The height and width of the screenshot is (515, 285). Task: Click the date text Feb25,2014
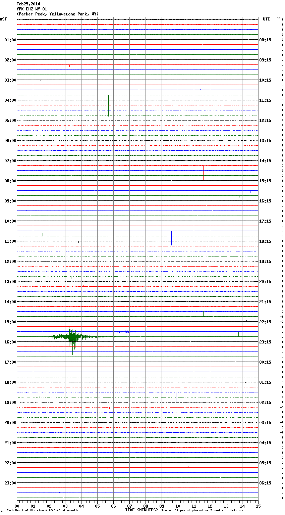28,4
